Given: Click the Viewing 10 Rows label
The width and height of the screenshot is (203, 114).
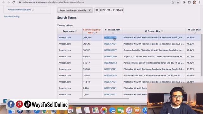Looking at the screenshot, I should point(65,25).
